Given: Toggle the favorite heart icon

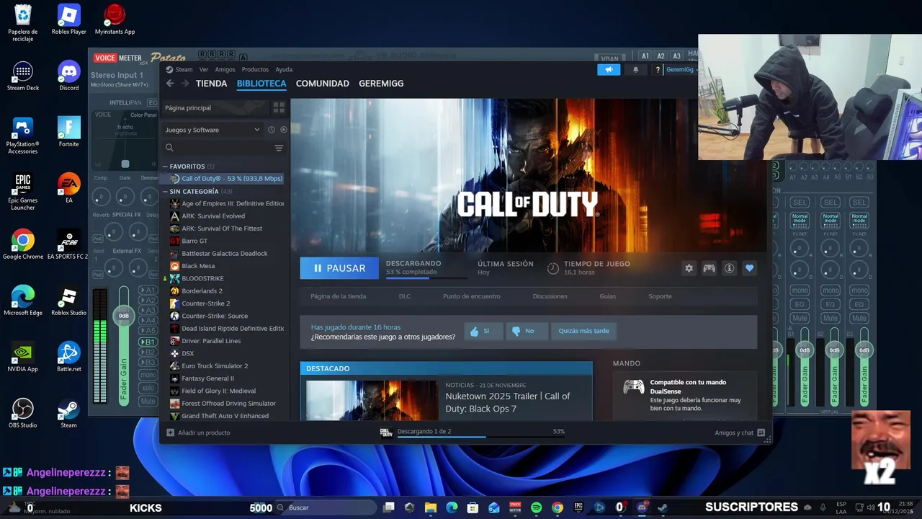Looking at the screenshot, I should (x=749, y=268).
